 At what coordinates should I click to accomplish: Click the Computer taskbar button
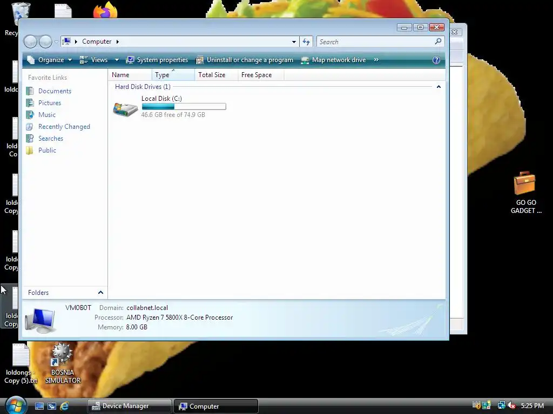[x=216, y=406]
